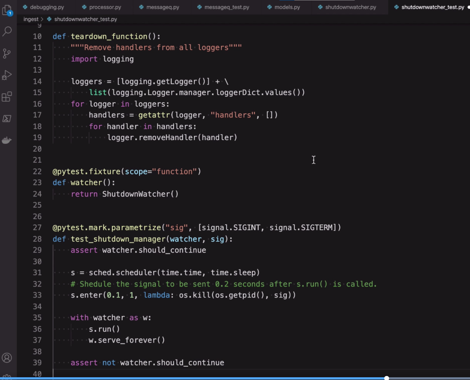The image size is (470, 380).
Task: Click the shutdownwatcher_test.py breadcrumb item
Action: click(86, 19)
